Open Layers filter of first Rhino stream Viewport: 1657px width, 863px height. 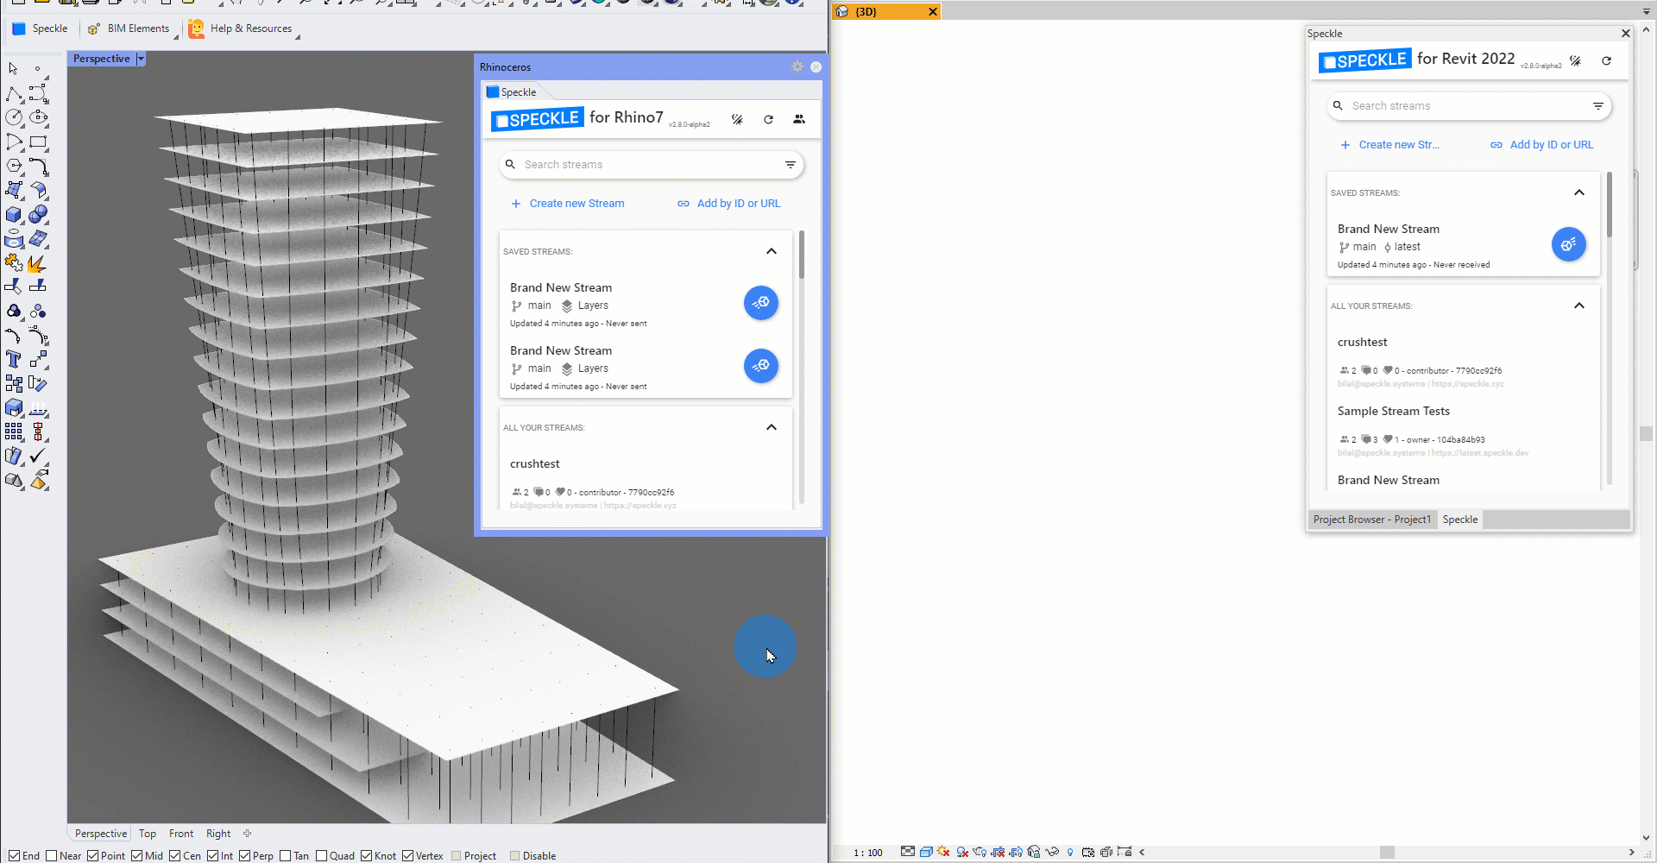(x=585, y=306)
